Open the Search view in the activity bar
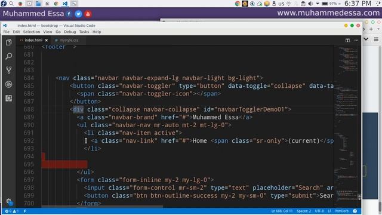Viewport: 382px width, 215px height. [9, 56]
